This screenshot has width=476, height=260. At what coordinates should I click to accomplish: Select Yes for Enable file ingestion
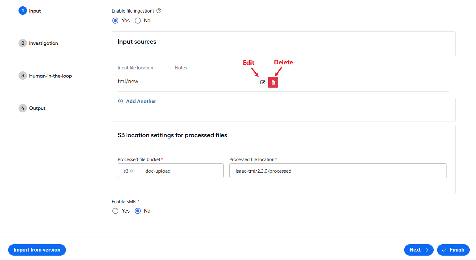[115, 20]
